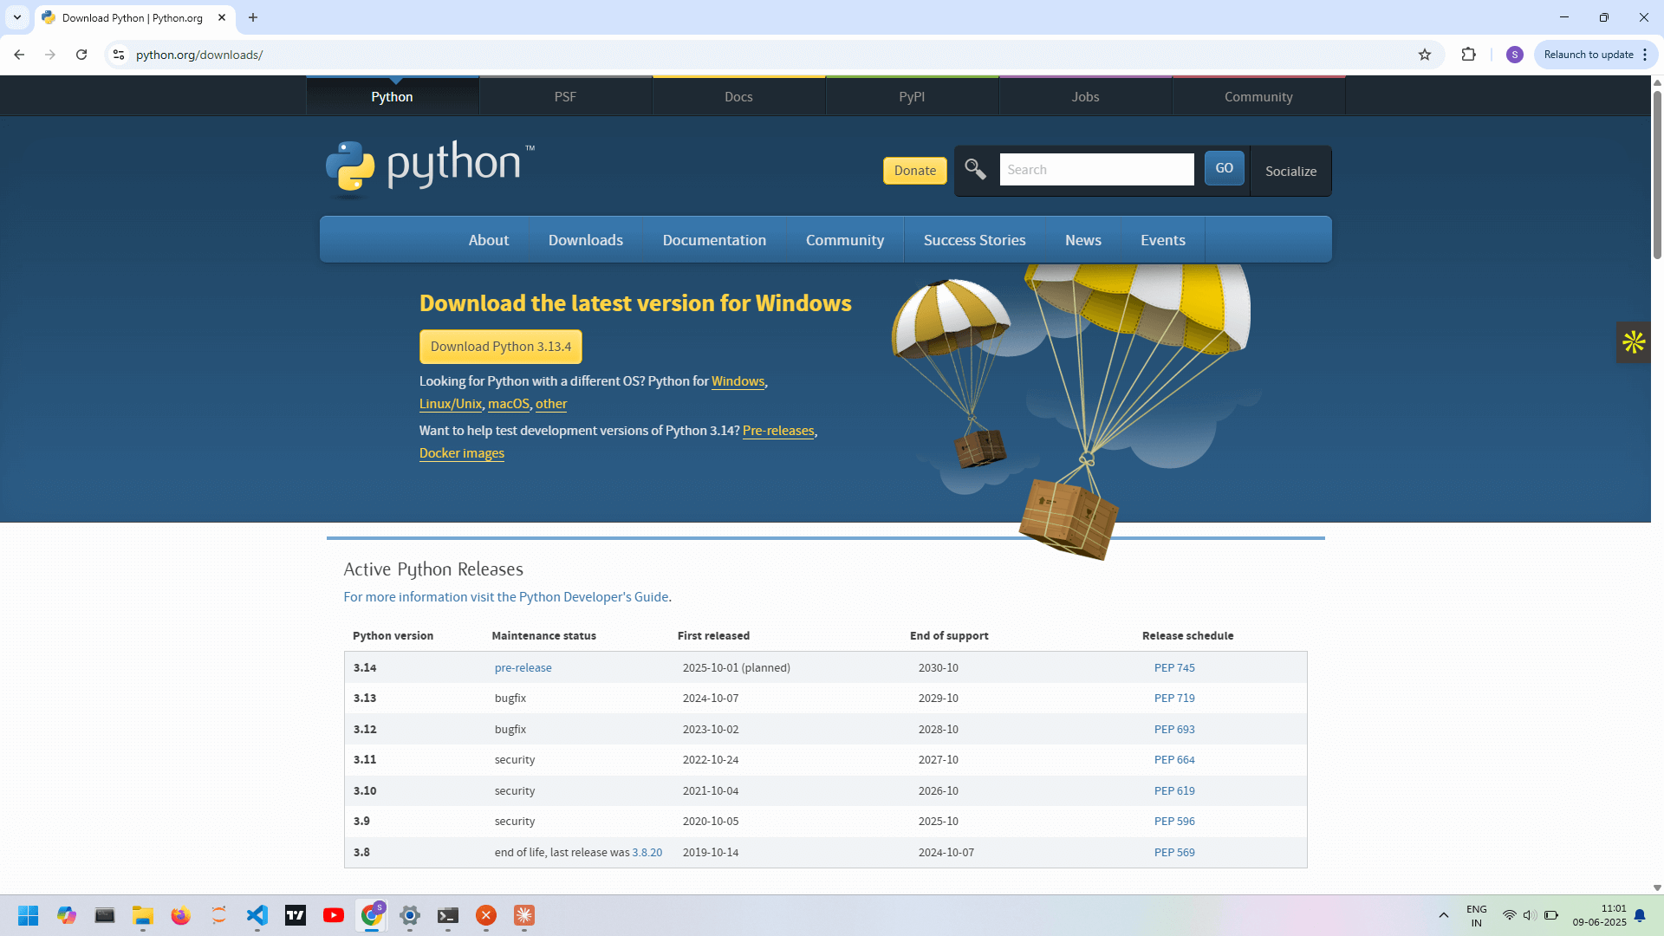Open the Windows download link
The height and width of the screenshot is (936, 1664).
[738, 381]
